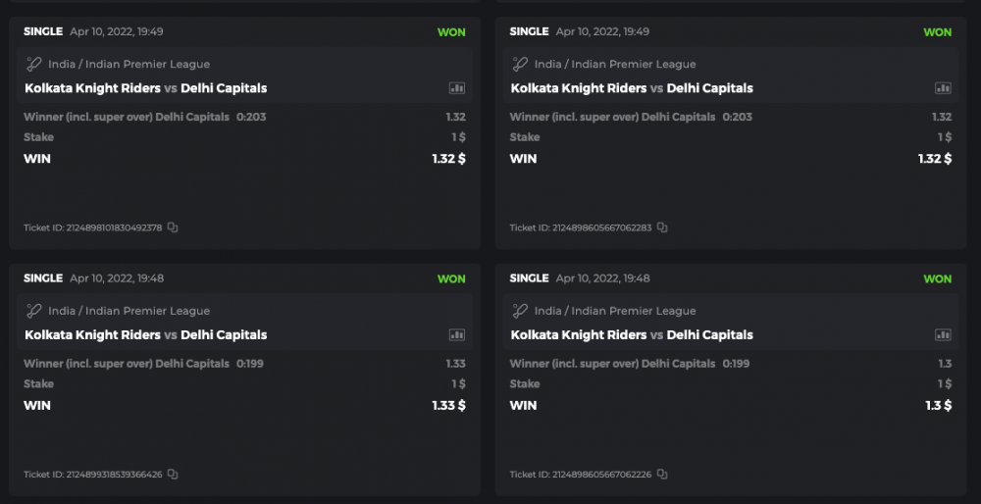Open match statistics icon on 1.3 odds ticket
Screen dimensions: 981x504
tap(943, 334)
